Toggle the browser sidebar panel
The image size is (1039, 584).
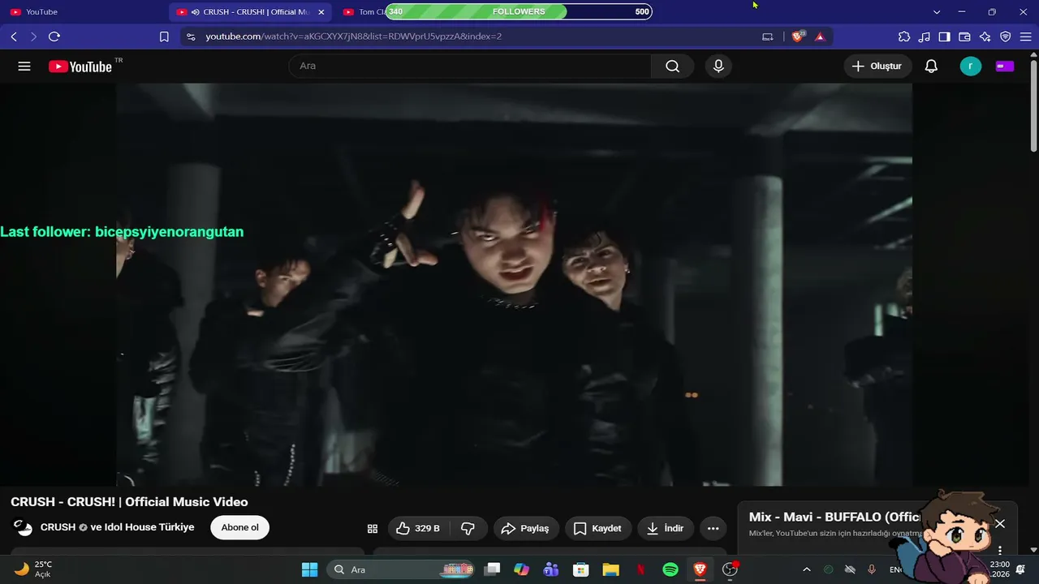[x=945, y=36]
